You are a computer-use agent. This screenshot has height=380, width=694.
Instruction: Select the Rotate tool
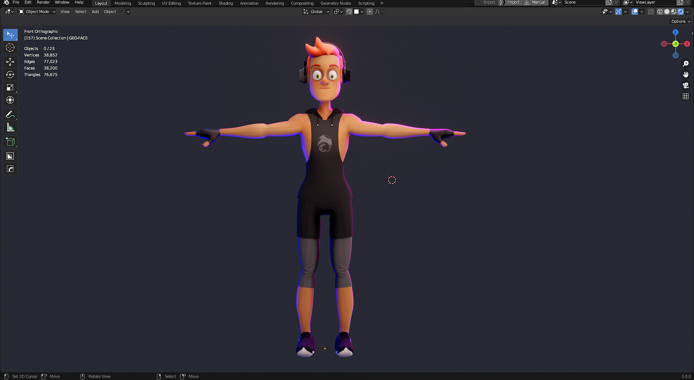(10, 75)
